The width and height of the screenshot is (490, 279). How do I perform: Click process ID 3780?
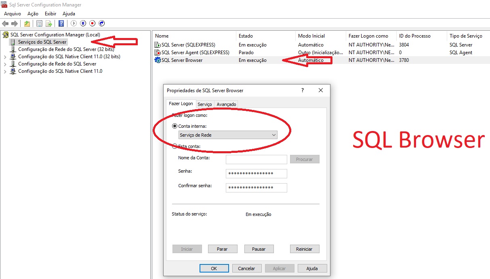(x=404, y=60)
